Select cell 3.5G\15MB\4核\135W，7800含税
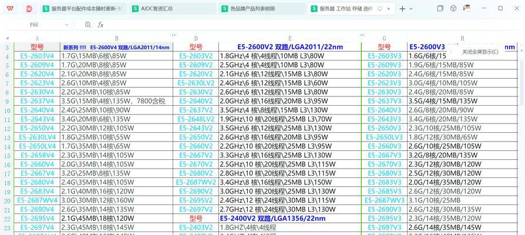 tap(116, 101)
